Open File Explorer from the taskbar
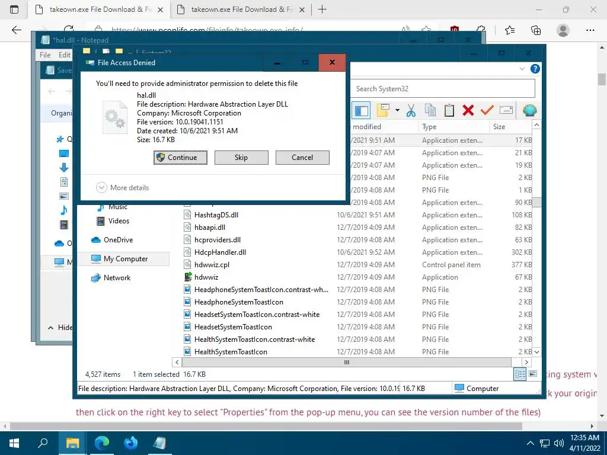This screenshot has width=607, height=455. coord(72,443)
